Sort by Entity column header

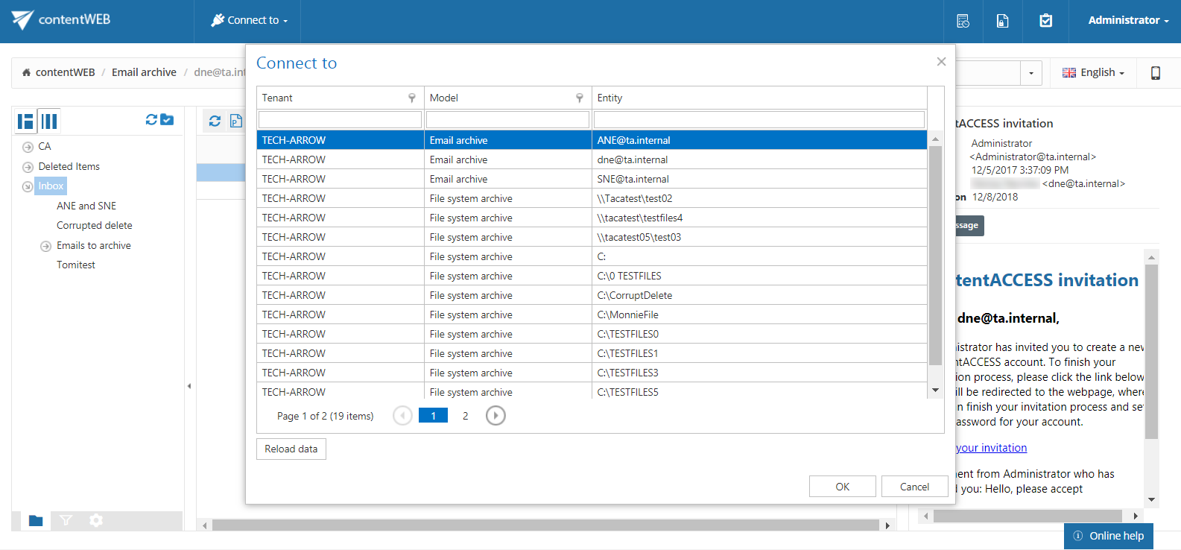pos(610,98)
